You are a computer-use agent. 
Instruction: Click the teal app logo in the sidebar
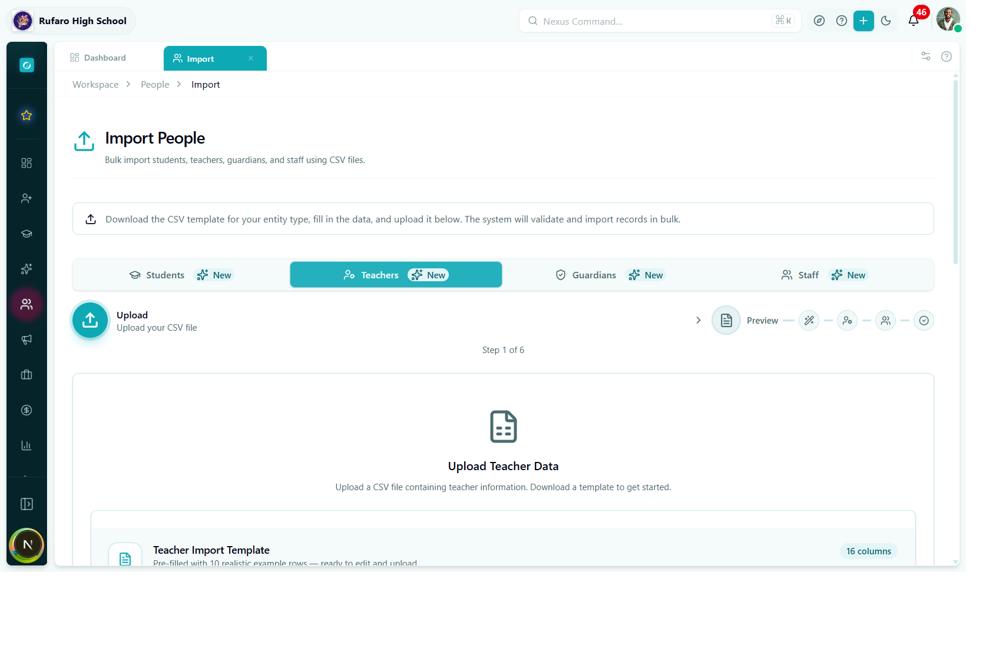click(27, 65)
